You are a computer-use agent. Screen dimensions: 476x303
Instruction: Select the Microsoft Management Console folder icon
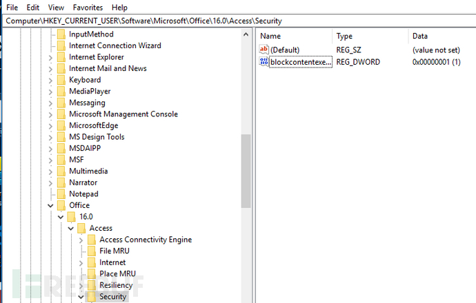(61, 114)
